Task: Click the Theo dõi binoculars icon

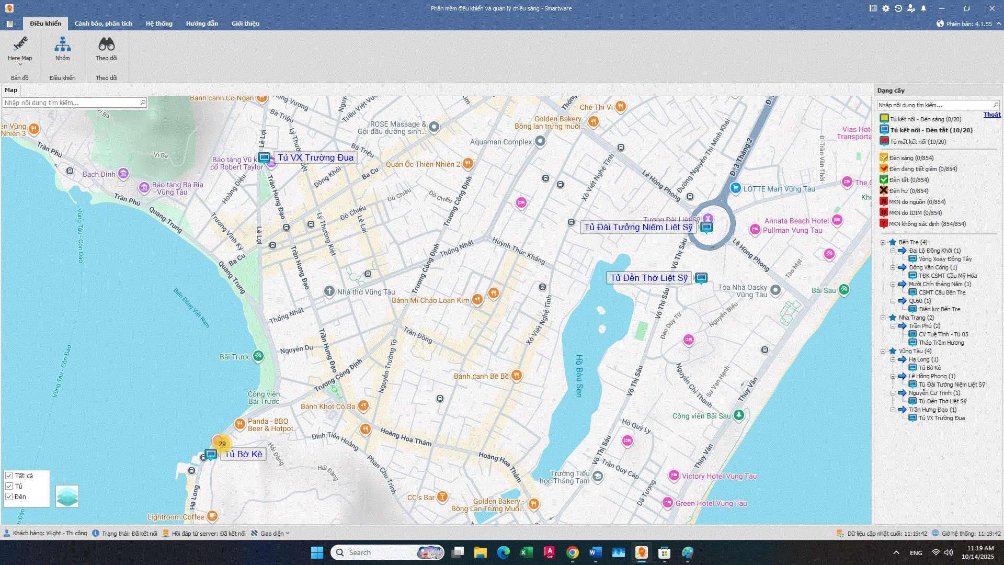Action: tap(106, 45)
